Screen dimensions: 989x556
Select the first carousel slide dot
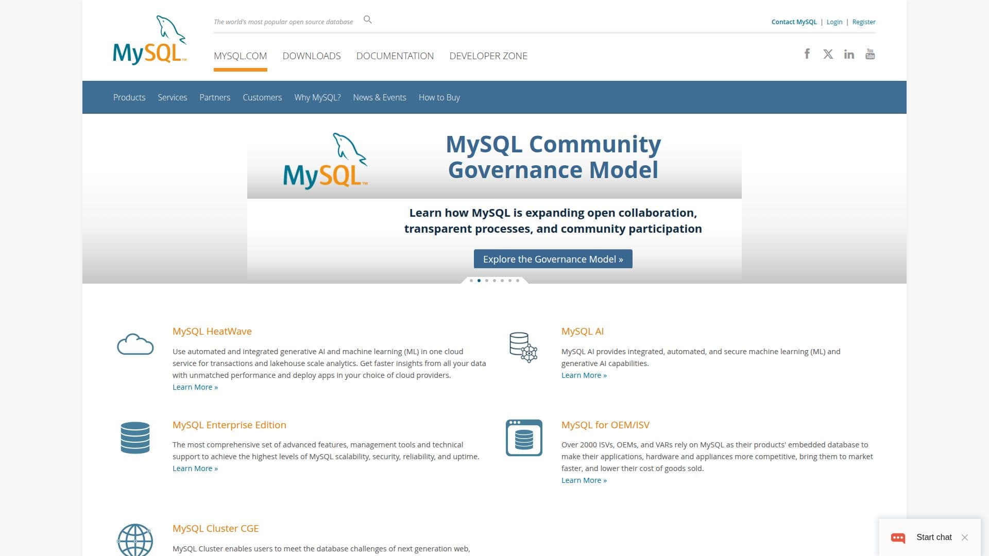coord(471,281)
